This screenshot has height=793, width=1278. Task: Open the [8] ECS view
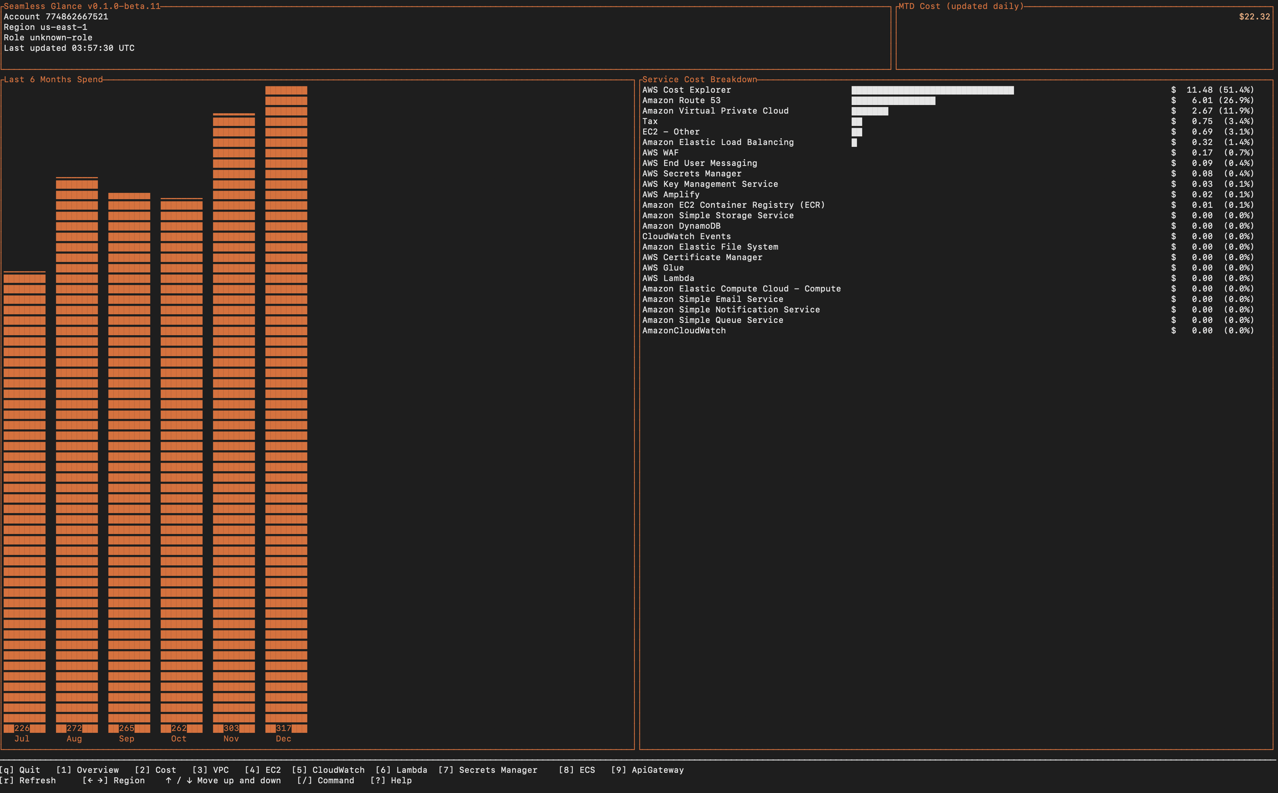click(x=577, y=770)
